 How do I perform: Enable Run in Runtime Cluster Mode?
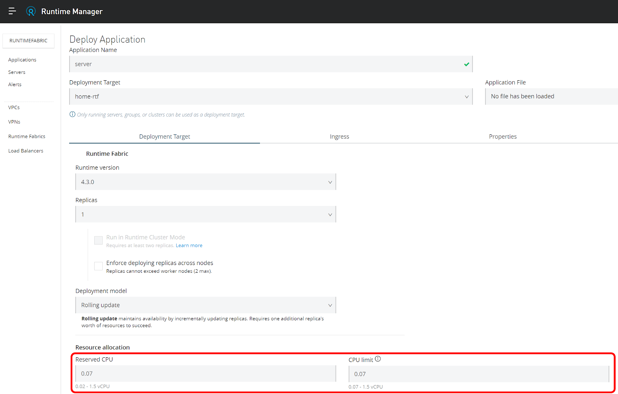98,240
